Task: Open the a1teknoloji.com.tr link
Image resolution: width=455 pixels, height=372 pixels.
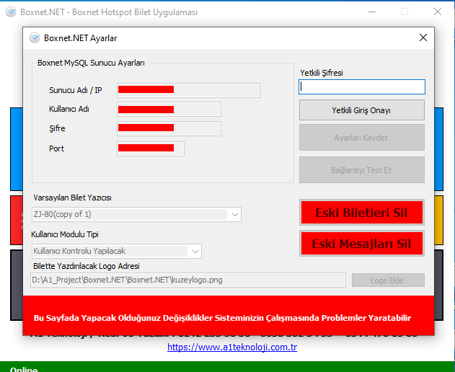Action: [x=232, y=347]
